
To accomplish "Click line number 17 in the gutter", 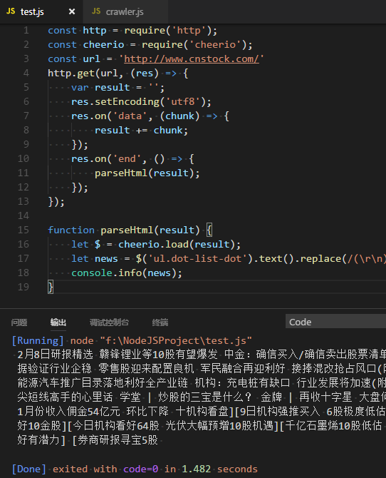I will [24, 258].
